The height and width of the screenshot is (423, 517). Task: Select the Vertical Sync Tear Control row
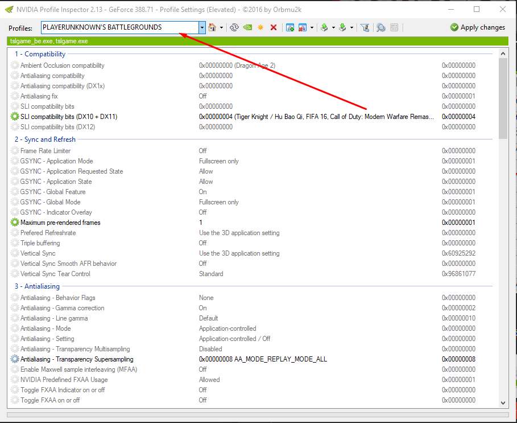pyautogui.click(x=251, y=273)
